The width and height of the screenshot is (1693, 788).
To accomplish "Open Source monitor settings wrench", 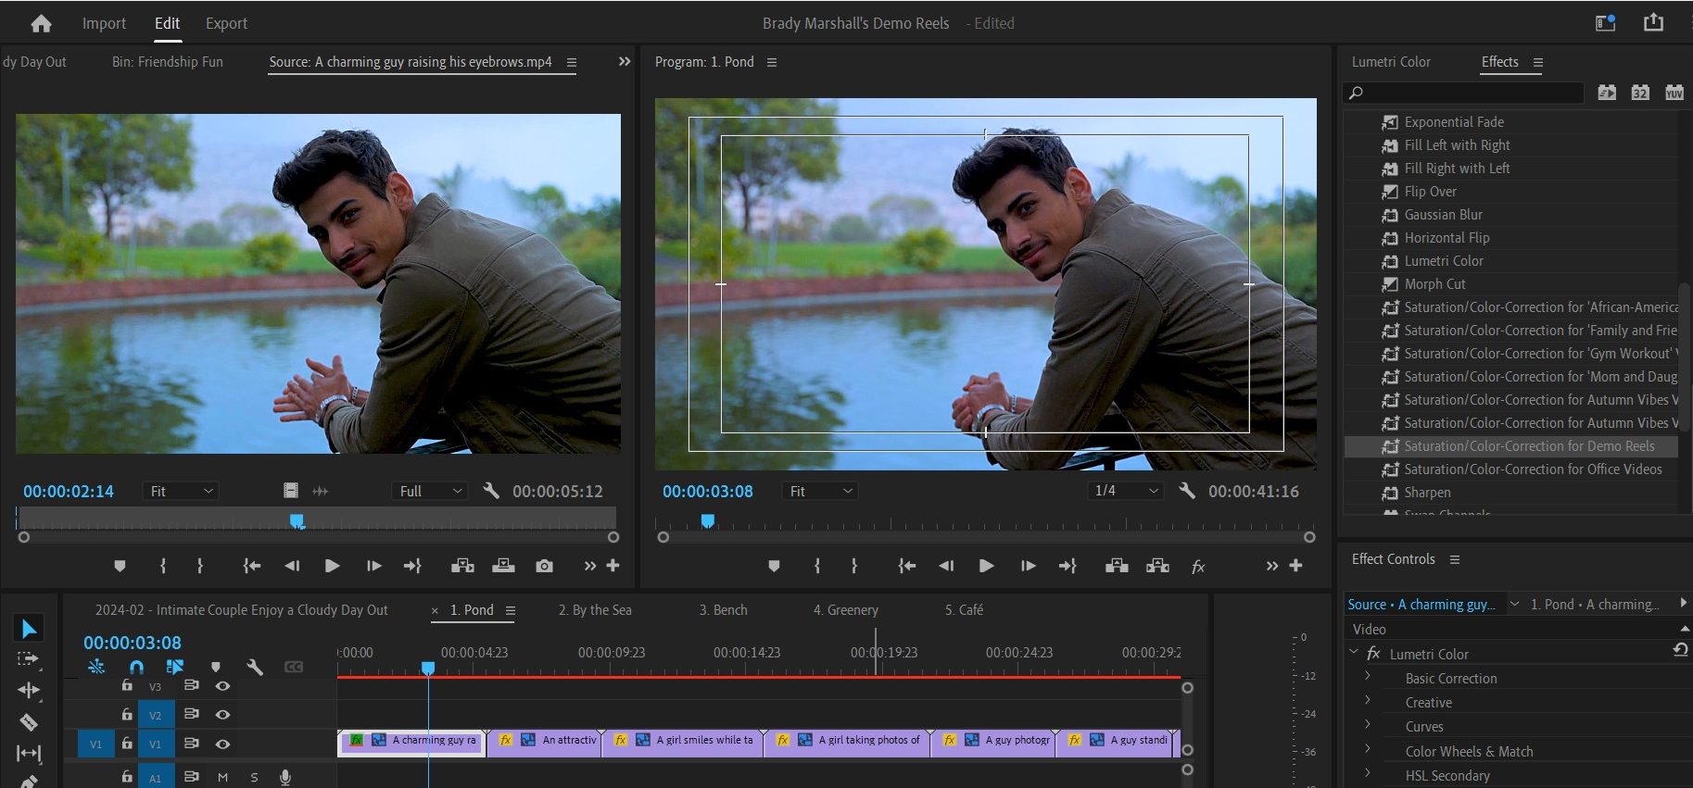I will pyautogui.click(x=492, y=491).
